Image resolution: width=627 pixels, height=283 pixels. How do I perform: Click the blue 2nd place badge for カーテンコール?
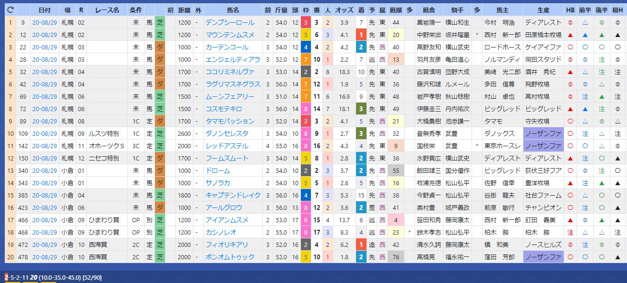pyautogui.click(x=361, y=47)
